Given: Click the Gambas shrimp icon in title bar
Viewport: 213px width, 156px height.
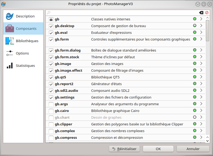Looking at the screenshot, I should click(x=3, y=4).
